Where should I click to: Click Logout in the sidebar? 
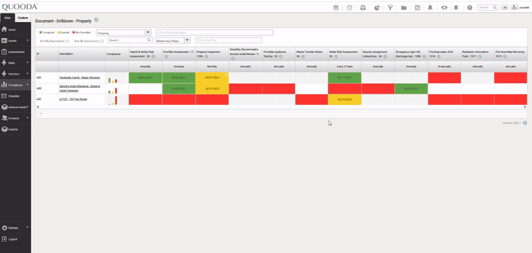point(15,239)
